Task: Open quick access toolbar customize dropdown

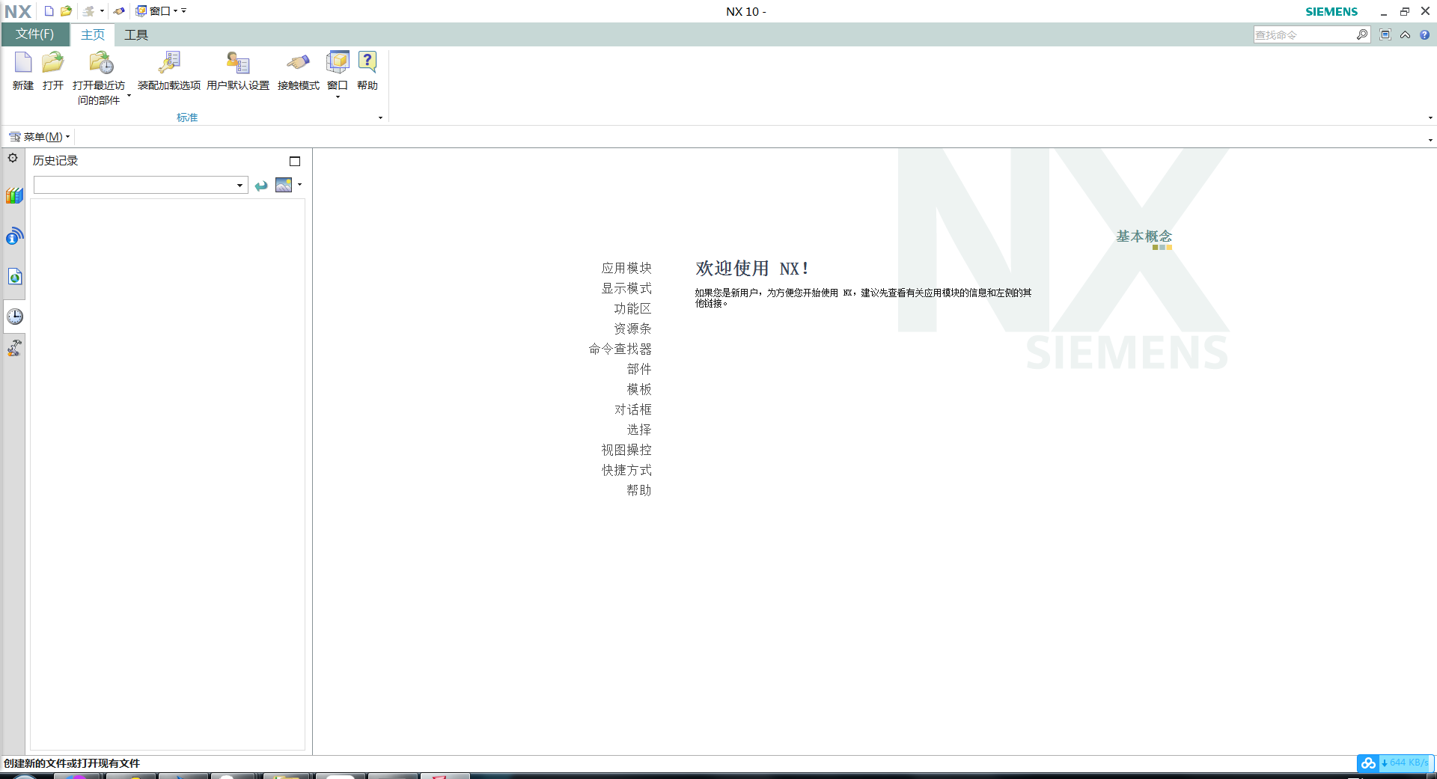Action: click(x=184, y=11)
